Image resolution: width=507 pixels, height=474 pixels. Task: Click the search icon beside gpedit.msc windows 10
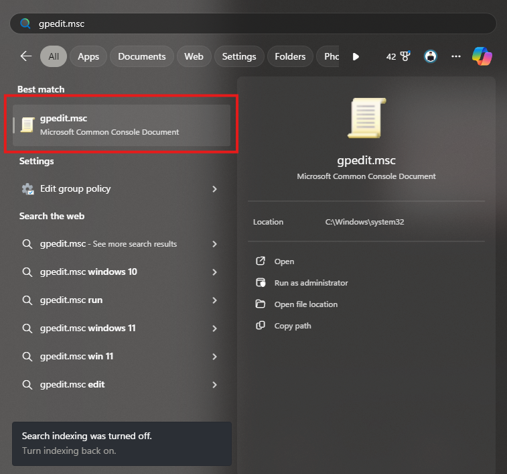[27, 272]
